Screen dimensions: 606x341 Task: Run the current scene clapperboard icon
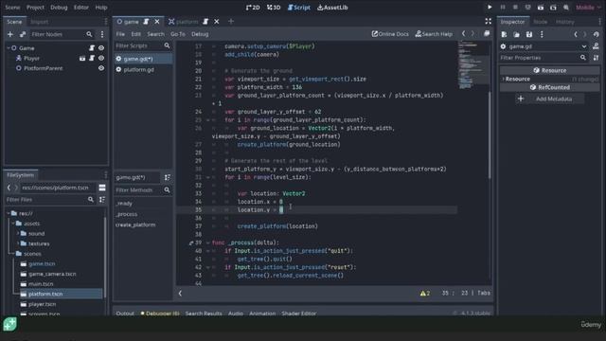[x=541, y=7]
